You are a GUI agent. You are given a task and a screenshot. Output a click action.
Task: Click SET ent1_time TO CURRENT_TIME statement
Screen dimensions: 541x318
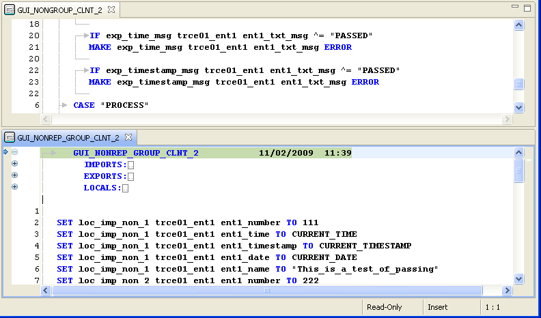207,234
